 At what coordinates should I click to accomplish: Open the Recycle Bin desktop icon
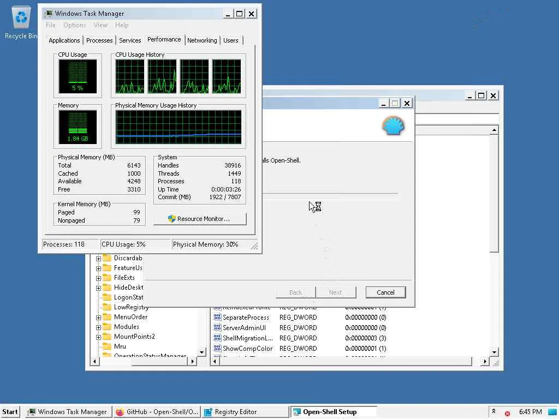21,23
